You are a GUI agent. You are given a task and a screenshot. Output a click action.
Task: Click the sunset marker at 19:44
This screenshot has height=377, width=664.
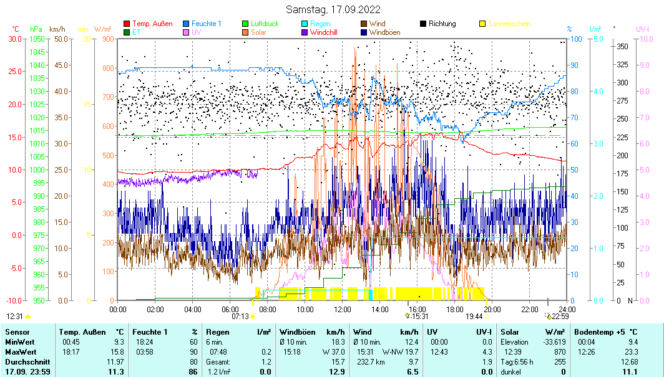pyautogui.click(x=487, y=316)
